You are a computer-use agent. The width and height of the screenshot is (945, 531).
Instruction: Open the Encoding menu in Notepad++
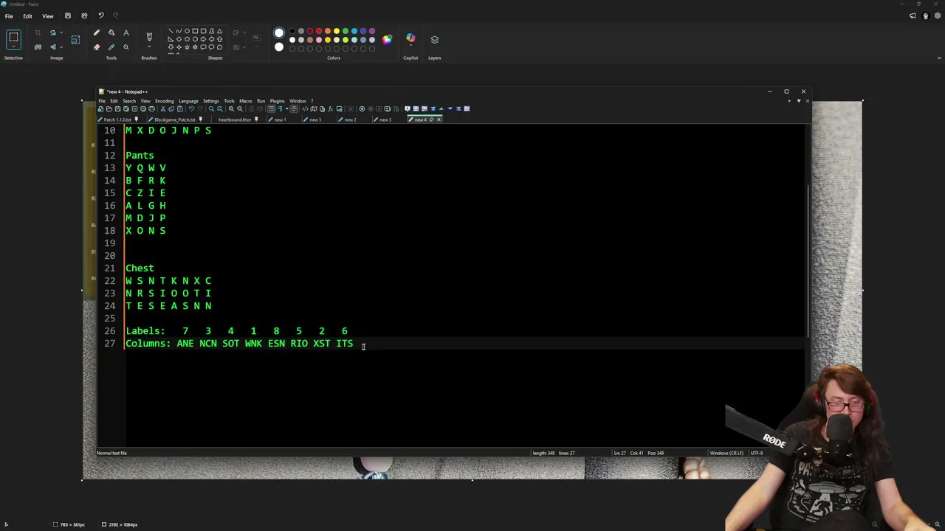click(x=165, y=101)
